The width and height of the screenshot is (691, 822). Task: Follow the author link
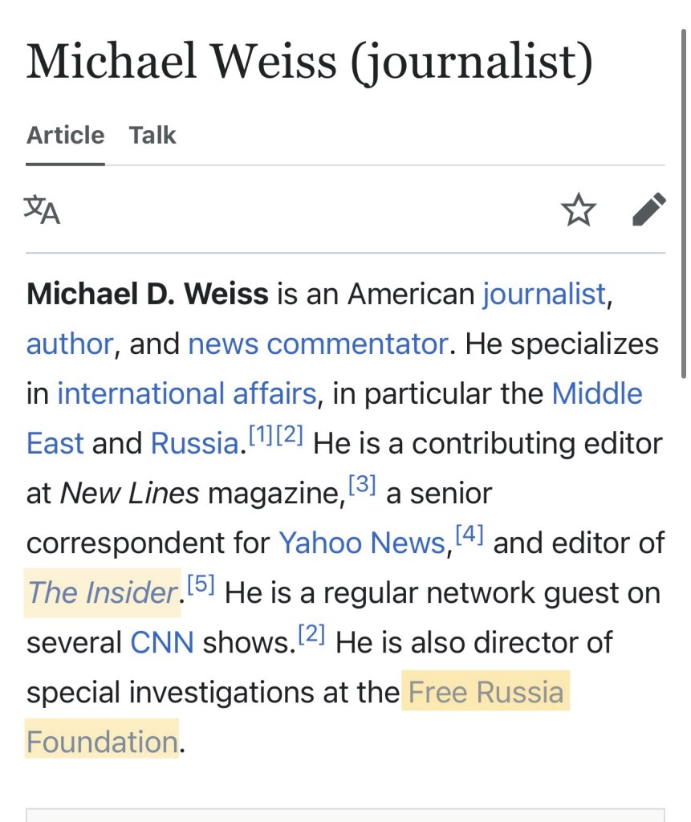(69, 344)
